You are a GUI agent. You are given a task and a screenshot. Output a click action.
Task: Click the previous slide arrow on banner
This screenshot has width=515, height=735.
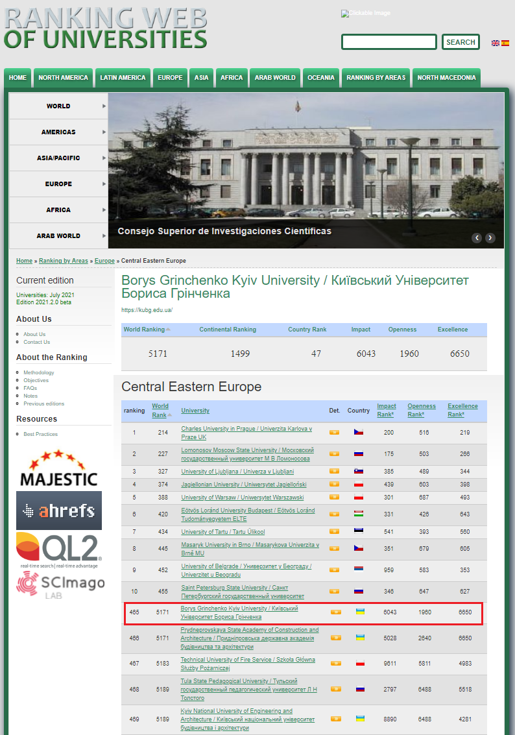(477, 238)
